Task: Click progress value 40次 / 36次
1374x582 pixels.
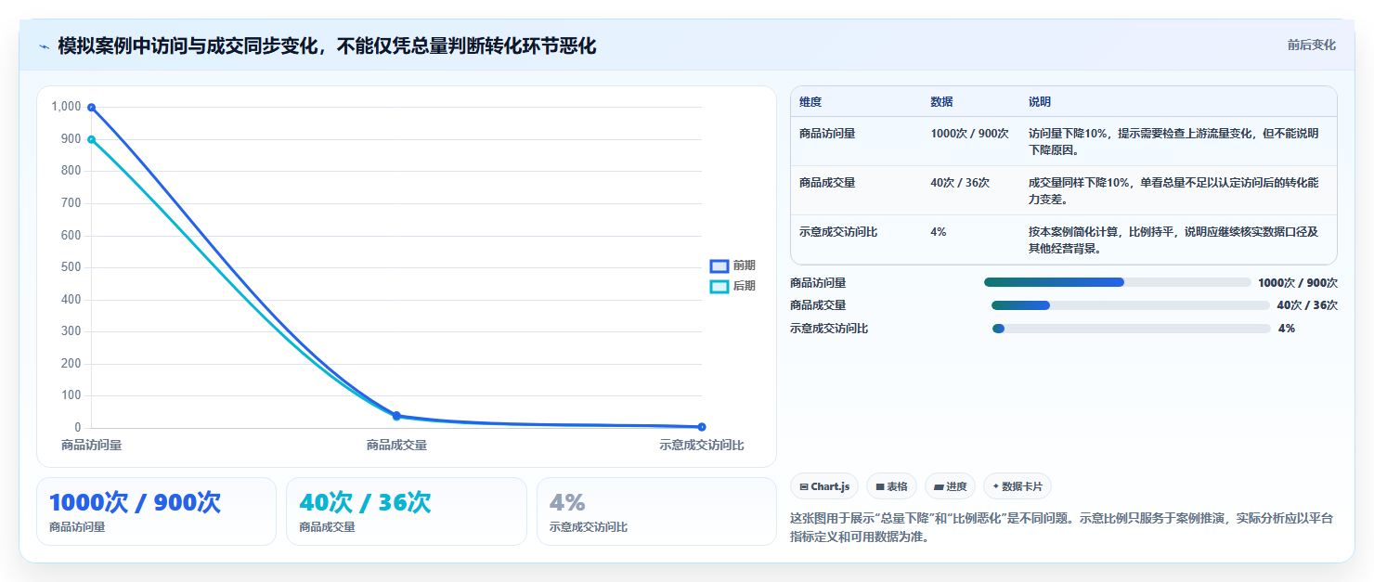Action: (x=1307, y=305)
